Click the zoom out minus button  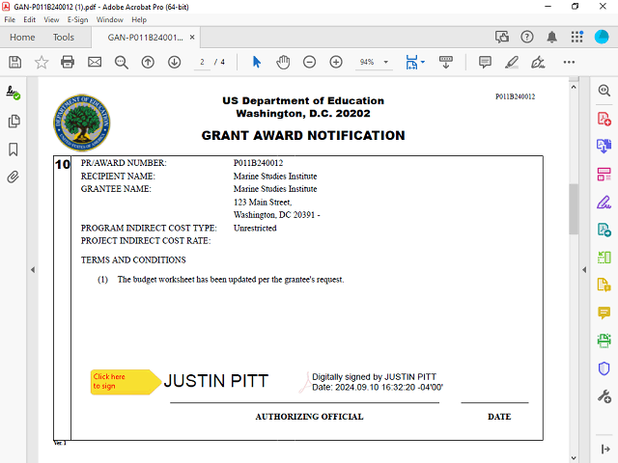(309, 62)
